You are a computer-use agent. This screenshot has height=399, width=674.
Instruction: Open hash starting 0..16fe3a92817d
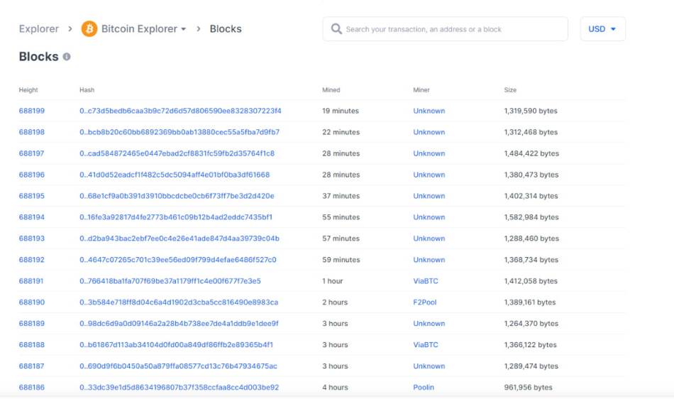pos(176,217)
